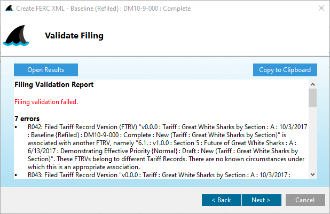Click the 'Validate Filing' page title

(x=74, y=36)
